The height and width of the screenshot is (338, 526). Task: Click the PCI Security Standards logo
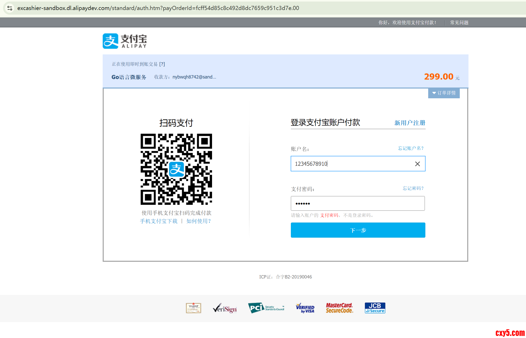point(266,308)
